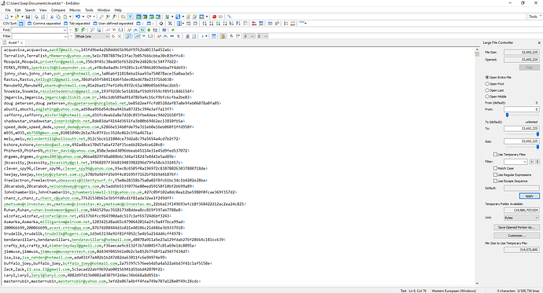Click the New file icon
Image resolution: width=543 pixels, height=293 pixels.
[x=6, y=16]
